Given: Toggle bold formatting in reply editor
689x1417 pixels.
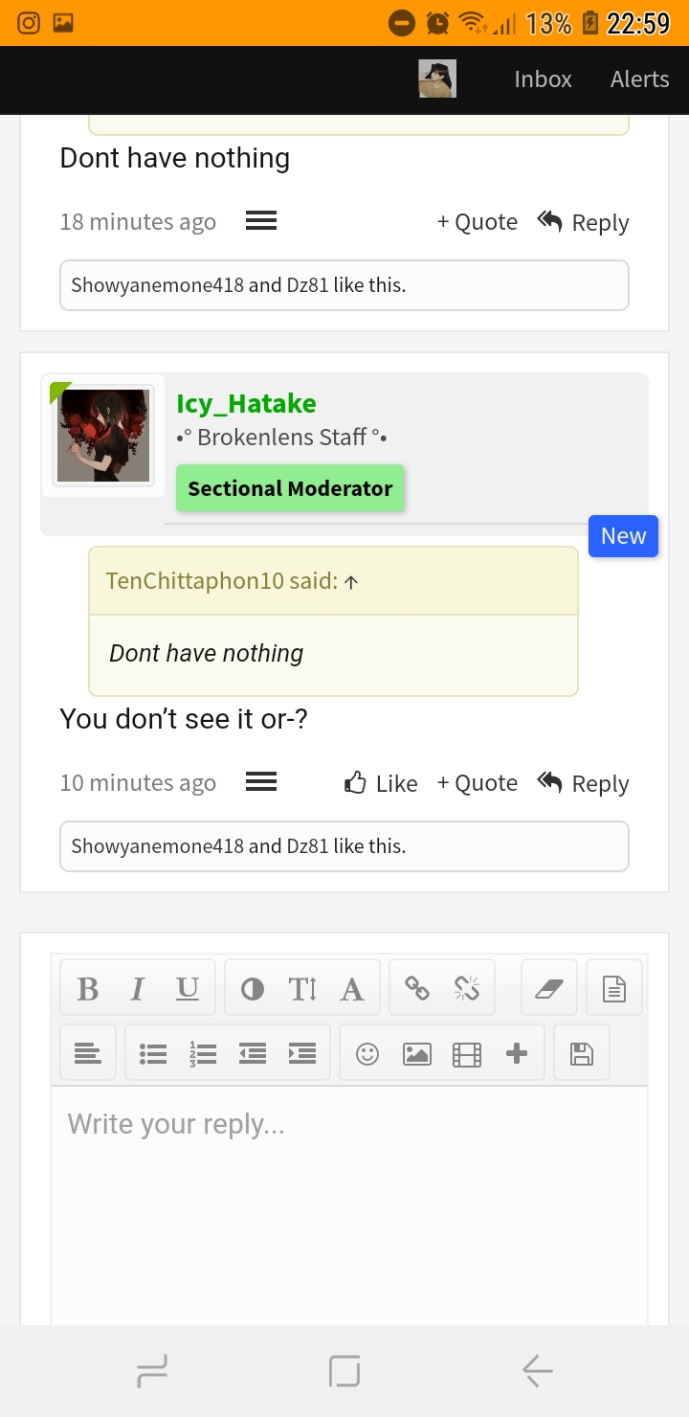Looking at the screenshot, I should click(x=88, y=988).
